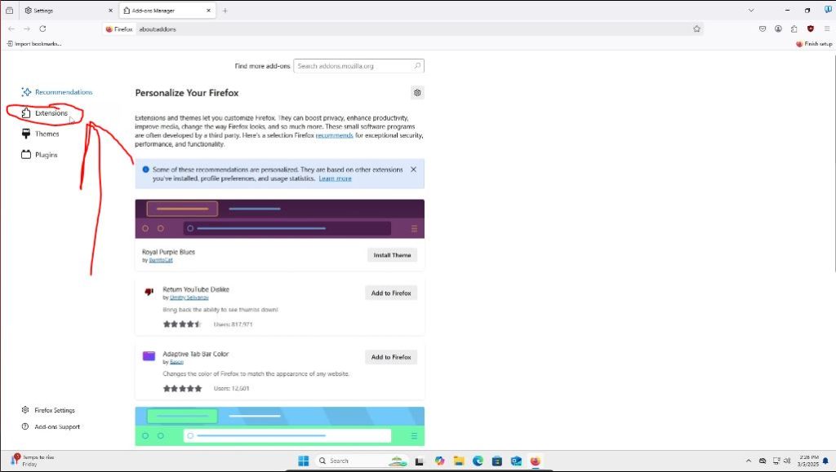Open the gear tools menu for add-ons
This screenshot has height=472, width=836.
[417, 93]
